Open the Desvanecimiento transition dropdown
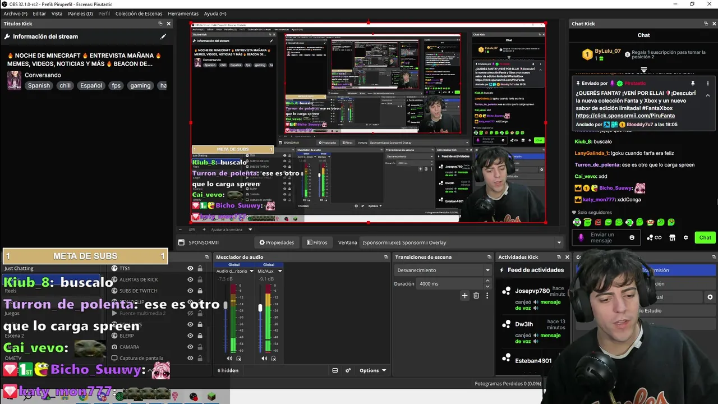 point(443,270)
